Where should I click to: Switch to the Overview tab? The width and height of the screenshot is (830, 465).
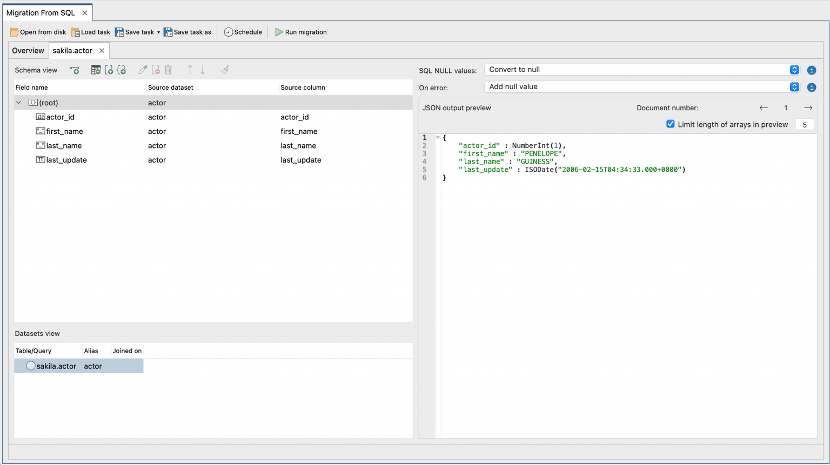pos(28,51)
